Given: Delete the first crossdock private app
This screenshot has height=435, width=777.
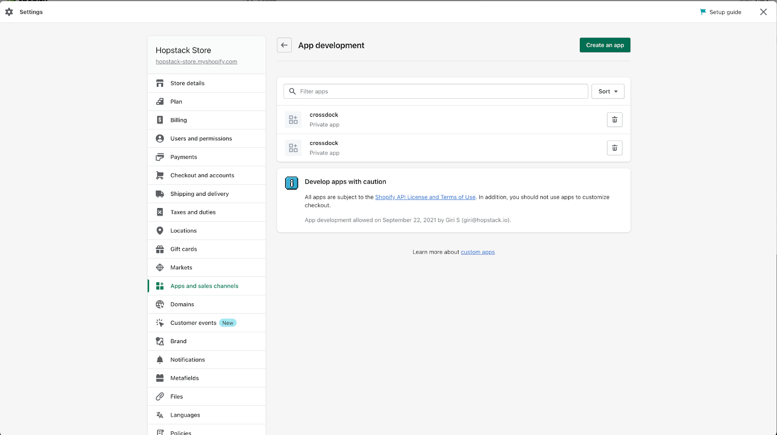Looking at the screenshot, I should [x=614, y=120].
